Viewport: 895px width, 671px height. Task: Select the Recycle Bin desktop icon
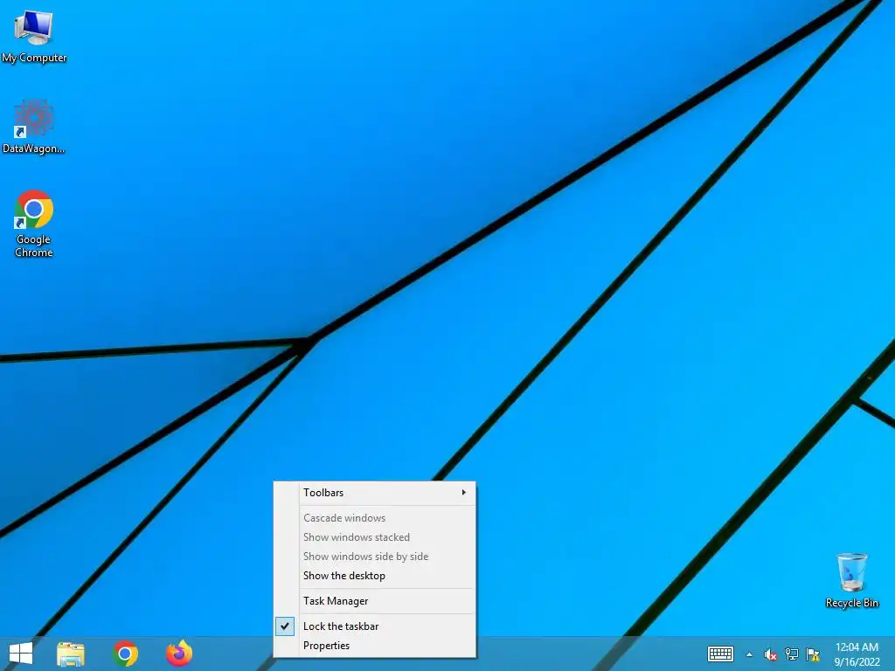851,580
